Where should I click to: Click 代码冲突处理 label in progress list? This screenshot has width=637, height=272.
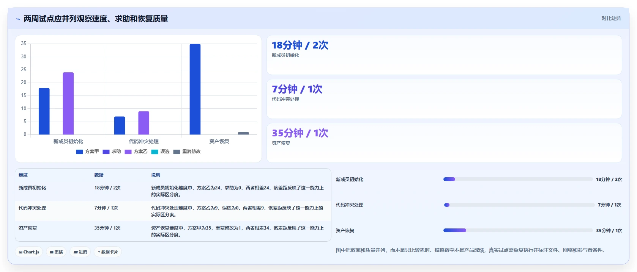(x=350, y=205)
